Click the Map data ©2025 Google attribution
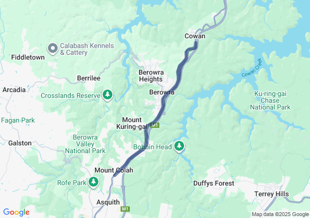 point(280,214)
